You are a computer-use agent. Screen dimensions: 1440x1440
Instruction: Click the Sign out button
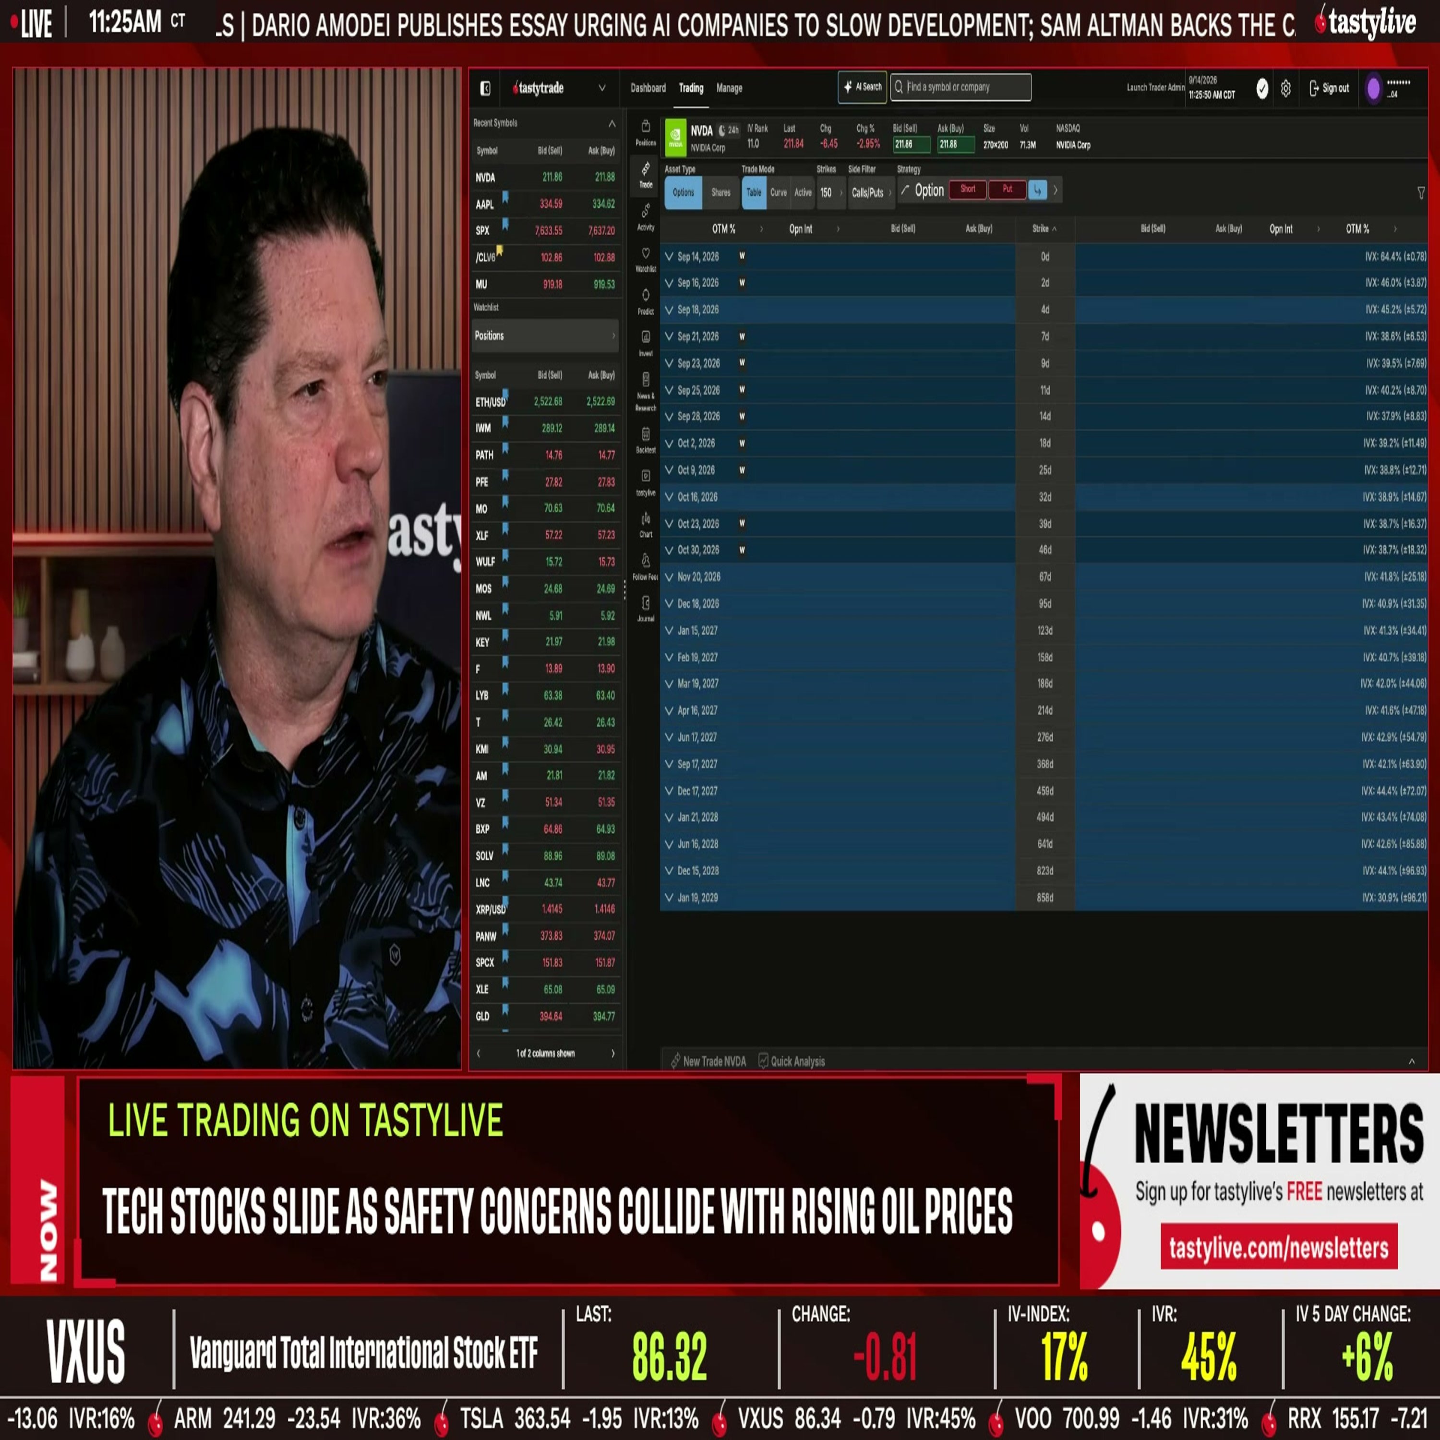(x=1329, y=88)
